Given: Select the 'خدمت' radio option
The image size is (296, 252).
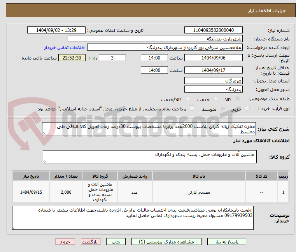Looking at the screenshot, I should (x=215, y=99).
